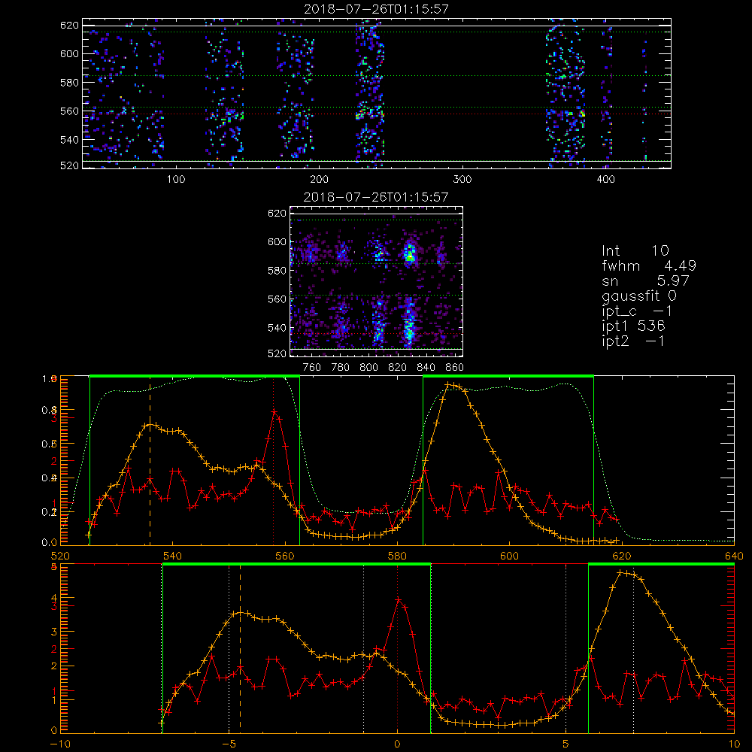Click the left thick green bar atop upper profile plot

point(195,377)
